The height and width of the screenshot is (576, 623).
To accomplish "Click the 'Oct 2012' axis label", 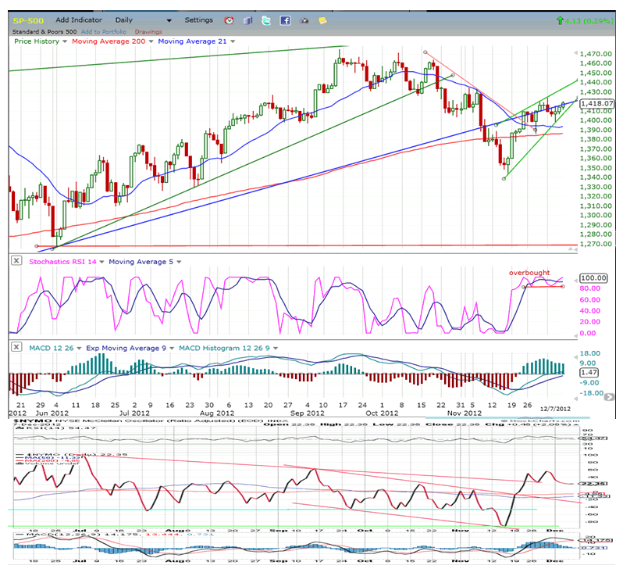I will coord(382,413).
